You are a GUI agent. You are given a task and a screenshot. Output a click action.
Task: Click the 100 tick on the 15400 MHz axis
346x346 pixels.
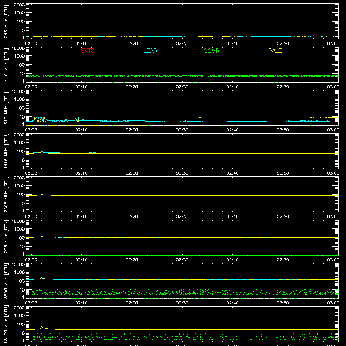21,324
